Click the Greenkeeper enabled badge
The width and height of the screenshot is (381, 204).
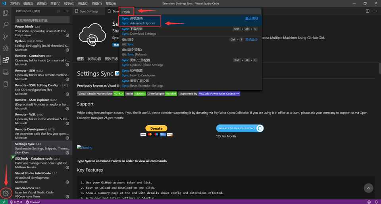click(x=162, y=94)
